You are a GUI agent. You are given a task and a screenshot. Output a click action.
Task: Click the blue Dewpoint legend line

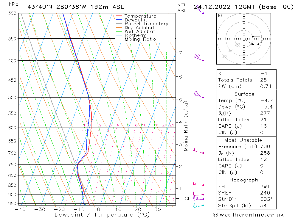coord(119,20)
